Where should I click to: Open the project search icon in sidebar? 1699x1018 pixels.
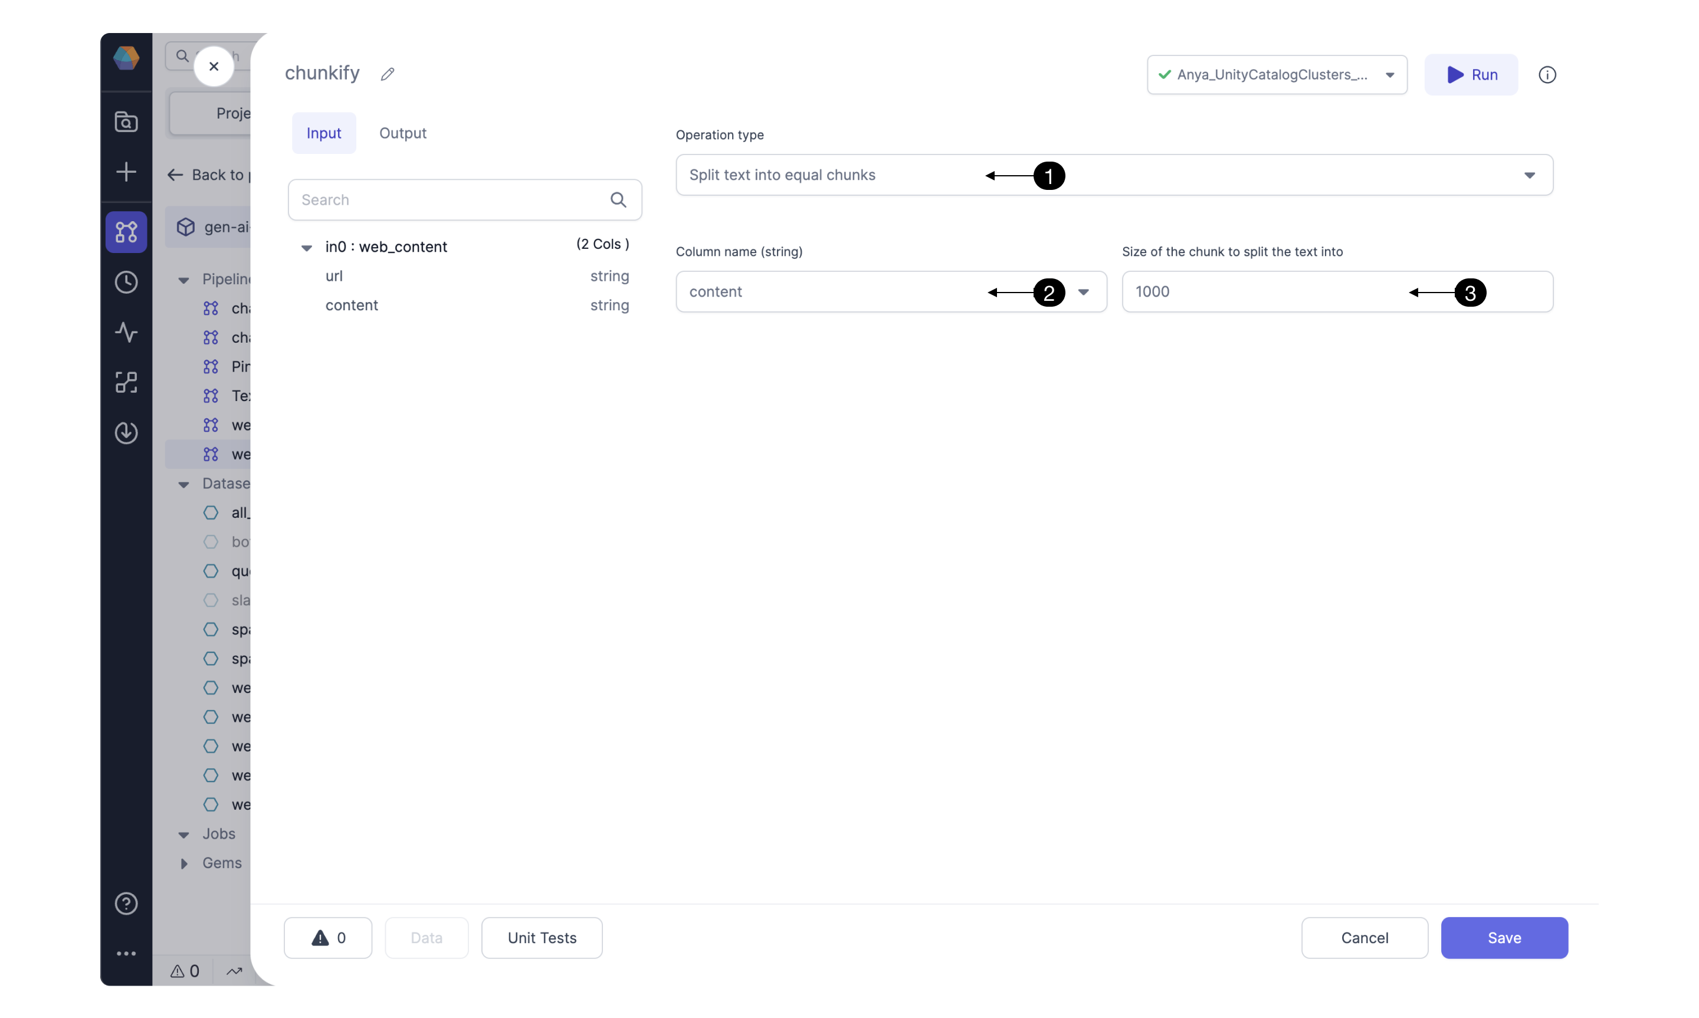[x=126, y=122]
